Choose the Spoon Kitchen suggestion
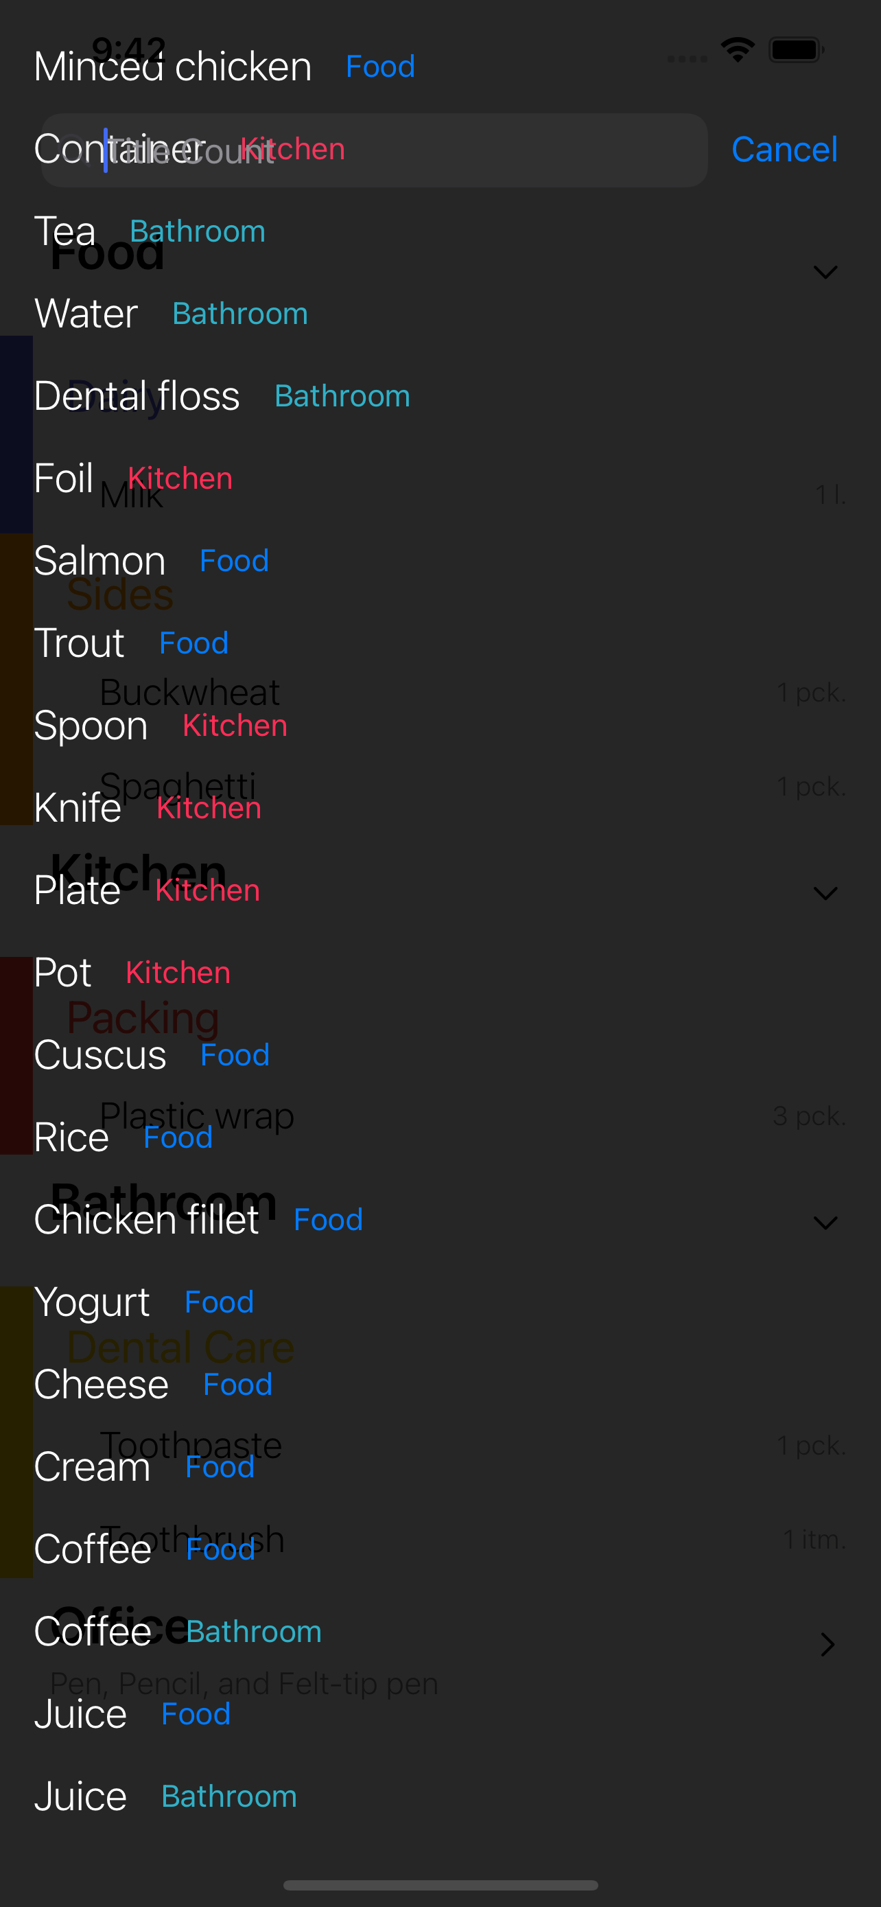The width and height of the screenshot is (881, 1907). pos(91,726)
